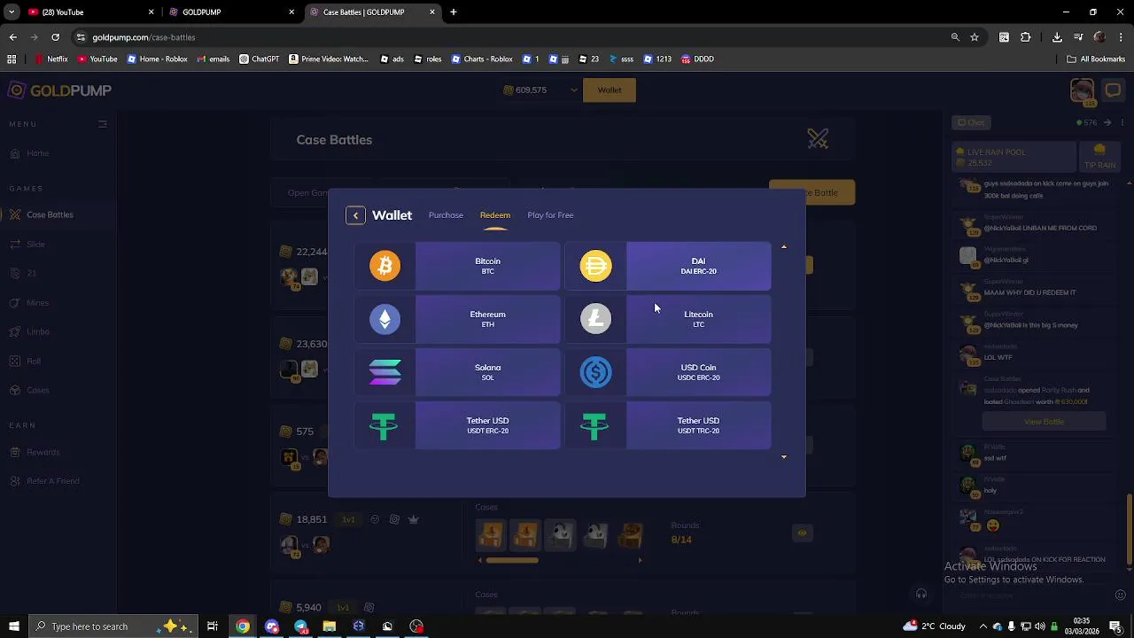Open Chrome apps grid icon
The image size is (1134, 638).
click(12, 59)
